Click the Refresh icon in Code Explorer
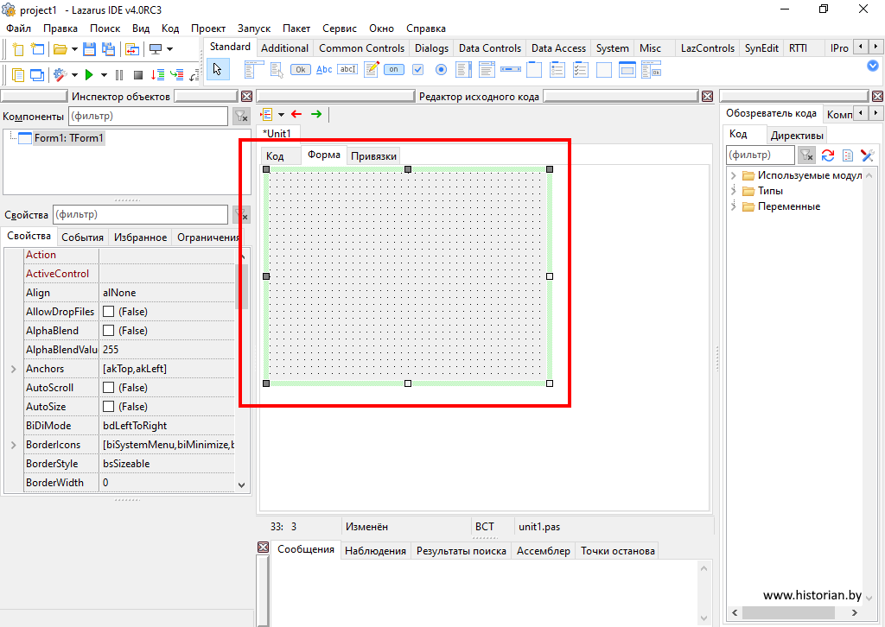The width and height of the screenshot is (885, 627). 827,155
